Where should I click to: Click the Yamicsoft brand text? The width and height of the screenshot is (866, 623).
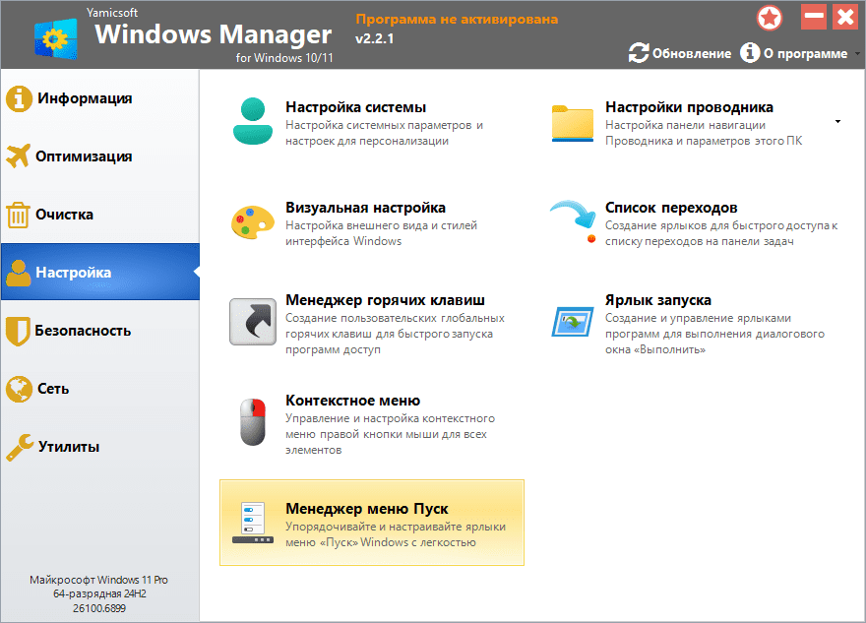point(112,12)
